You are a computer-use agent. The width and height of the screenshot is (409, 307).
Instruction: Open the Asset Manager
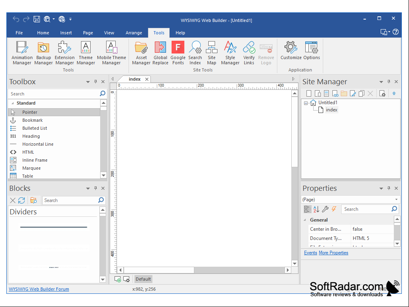click(x=141, y=53)
